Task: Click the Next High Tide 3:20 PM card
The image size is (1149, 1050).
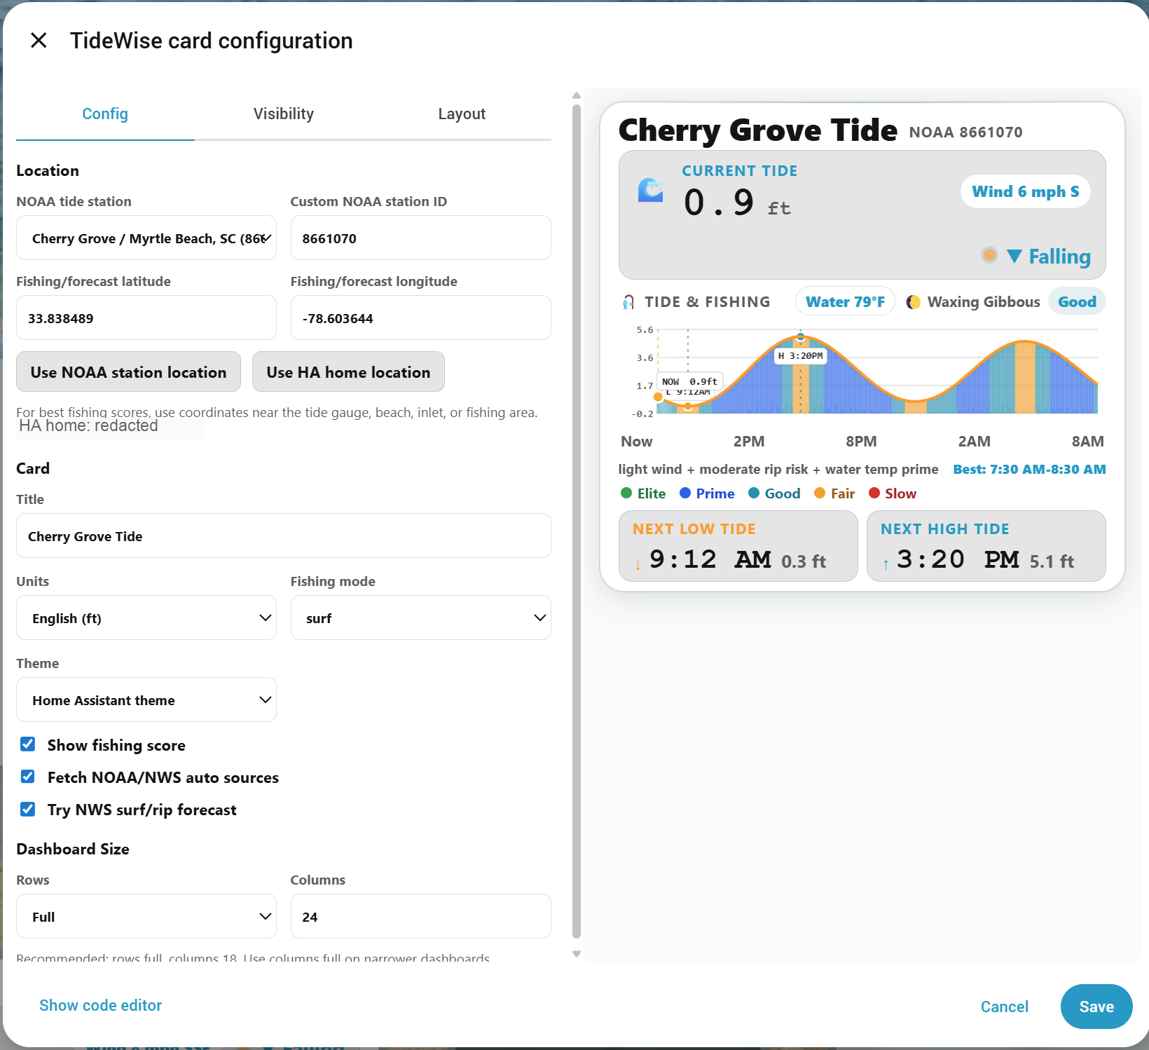Action: coord(986,546)
